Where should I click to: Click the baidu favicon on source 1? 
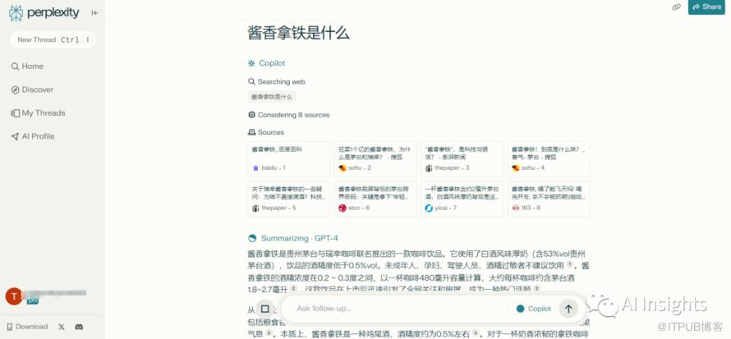tap(255, 168)
